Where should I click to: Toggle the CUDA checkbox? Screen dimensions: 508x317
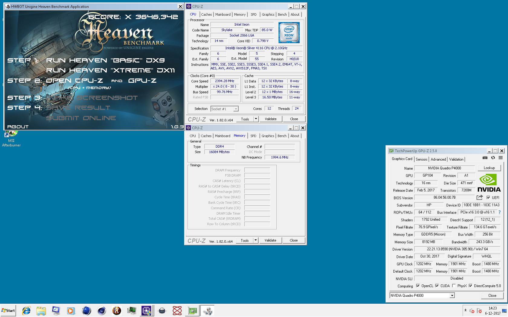point(437,286)
